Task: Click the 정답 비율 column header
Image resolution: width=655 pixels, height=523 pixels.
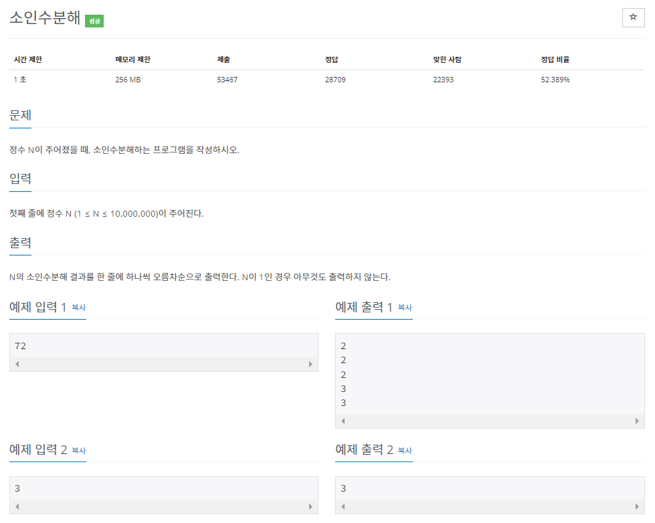Action: (x=555, y=60)
